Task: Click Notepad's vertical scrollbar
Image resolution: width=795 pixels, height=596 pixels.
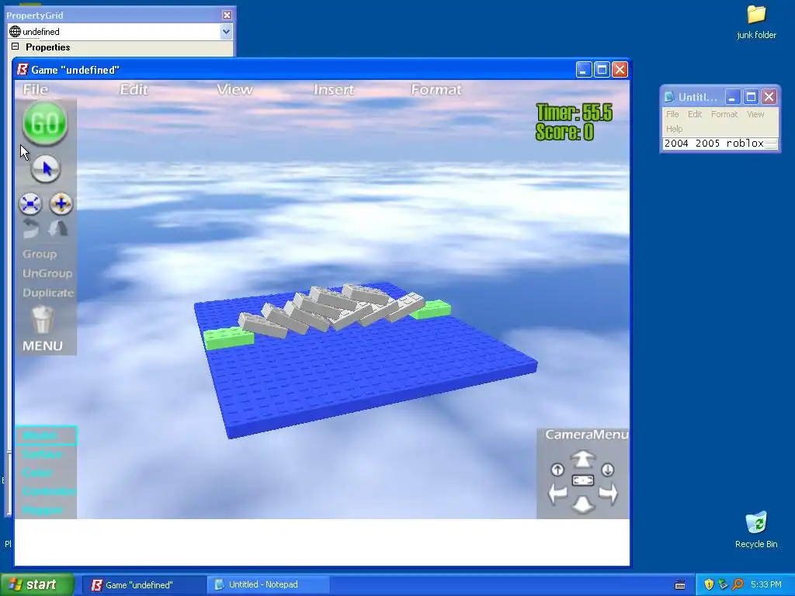Action: point(771,144)
